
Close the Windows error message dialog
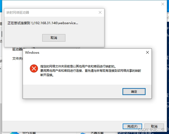pos(147,52)
